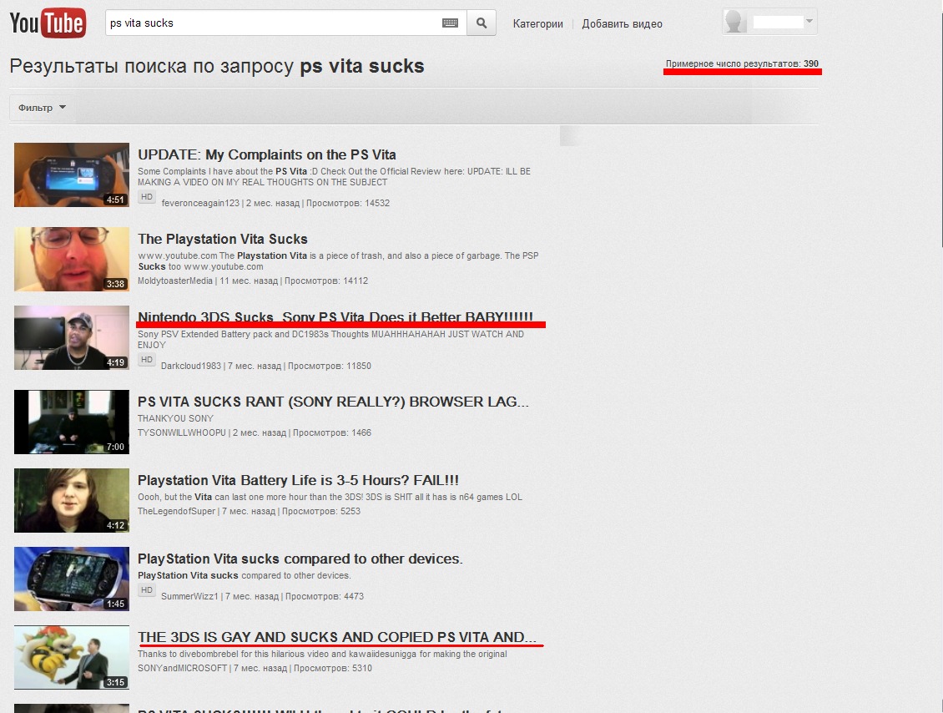Click the magnifying glass search button
Screen dimensions: 943x713
click(x=482, y=23)
